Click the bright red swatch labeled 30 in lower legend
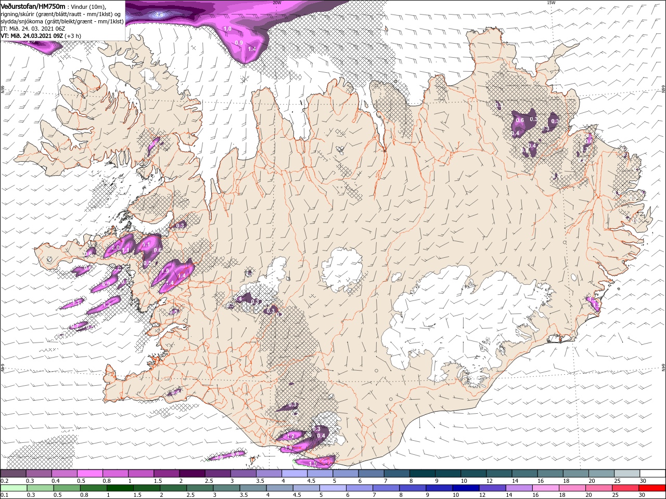 pos(652,488)
